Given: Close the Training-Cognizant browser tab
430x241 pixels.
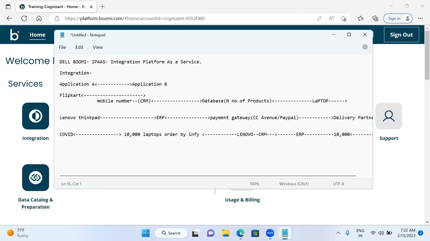Looking at the screenshot, I should 91,7.
